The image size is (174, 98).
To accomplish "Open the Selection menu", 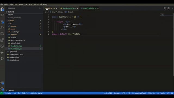I will click(13, 4).
